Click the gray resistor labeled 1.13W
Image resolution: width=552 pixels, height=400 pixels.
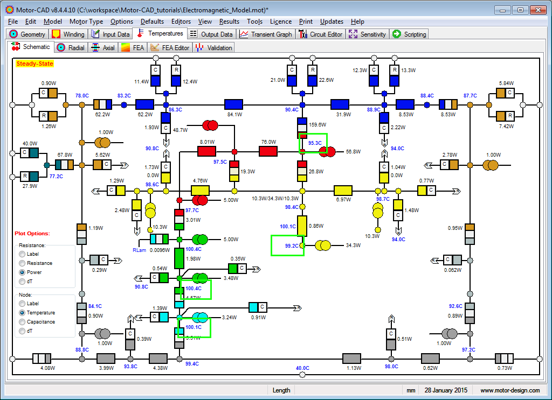(x=351, y=359)
